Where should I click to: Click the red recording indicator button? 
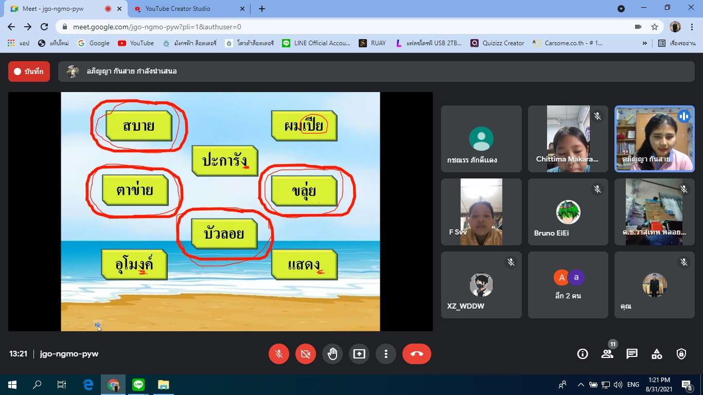29,71
